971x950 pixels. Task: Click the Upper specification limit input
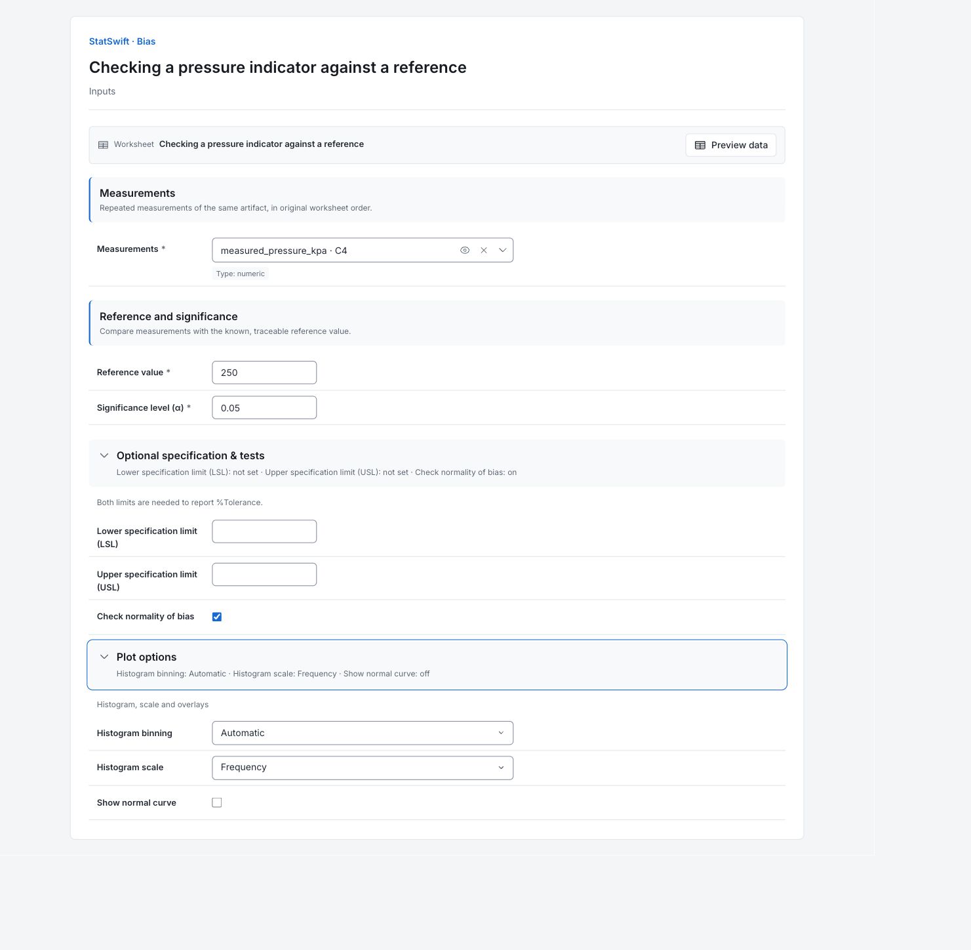pos(264,575)
